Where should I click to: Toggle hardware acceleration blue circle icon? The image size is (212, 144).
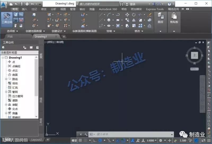click(196, 141)
